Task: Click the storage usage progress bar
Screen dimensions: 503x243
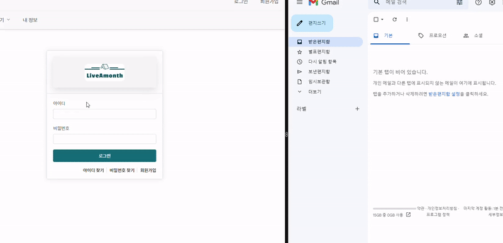Action: coord(395,208)
